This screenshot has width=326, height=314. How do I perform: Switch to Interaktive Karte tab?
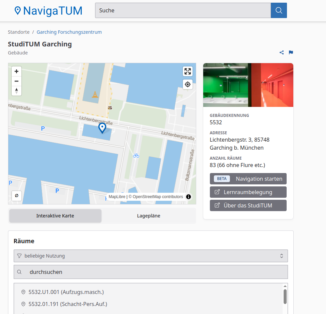(55, 216)
